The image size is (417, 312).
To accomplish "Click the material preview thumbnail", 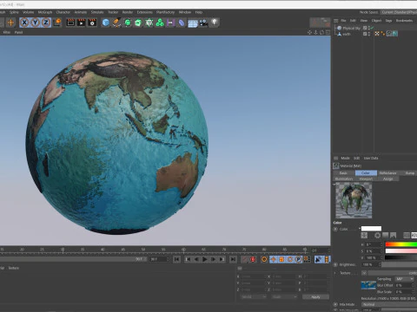I will tap(354, 200).
